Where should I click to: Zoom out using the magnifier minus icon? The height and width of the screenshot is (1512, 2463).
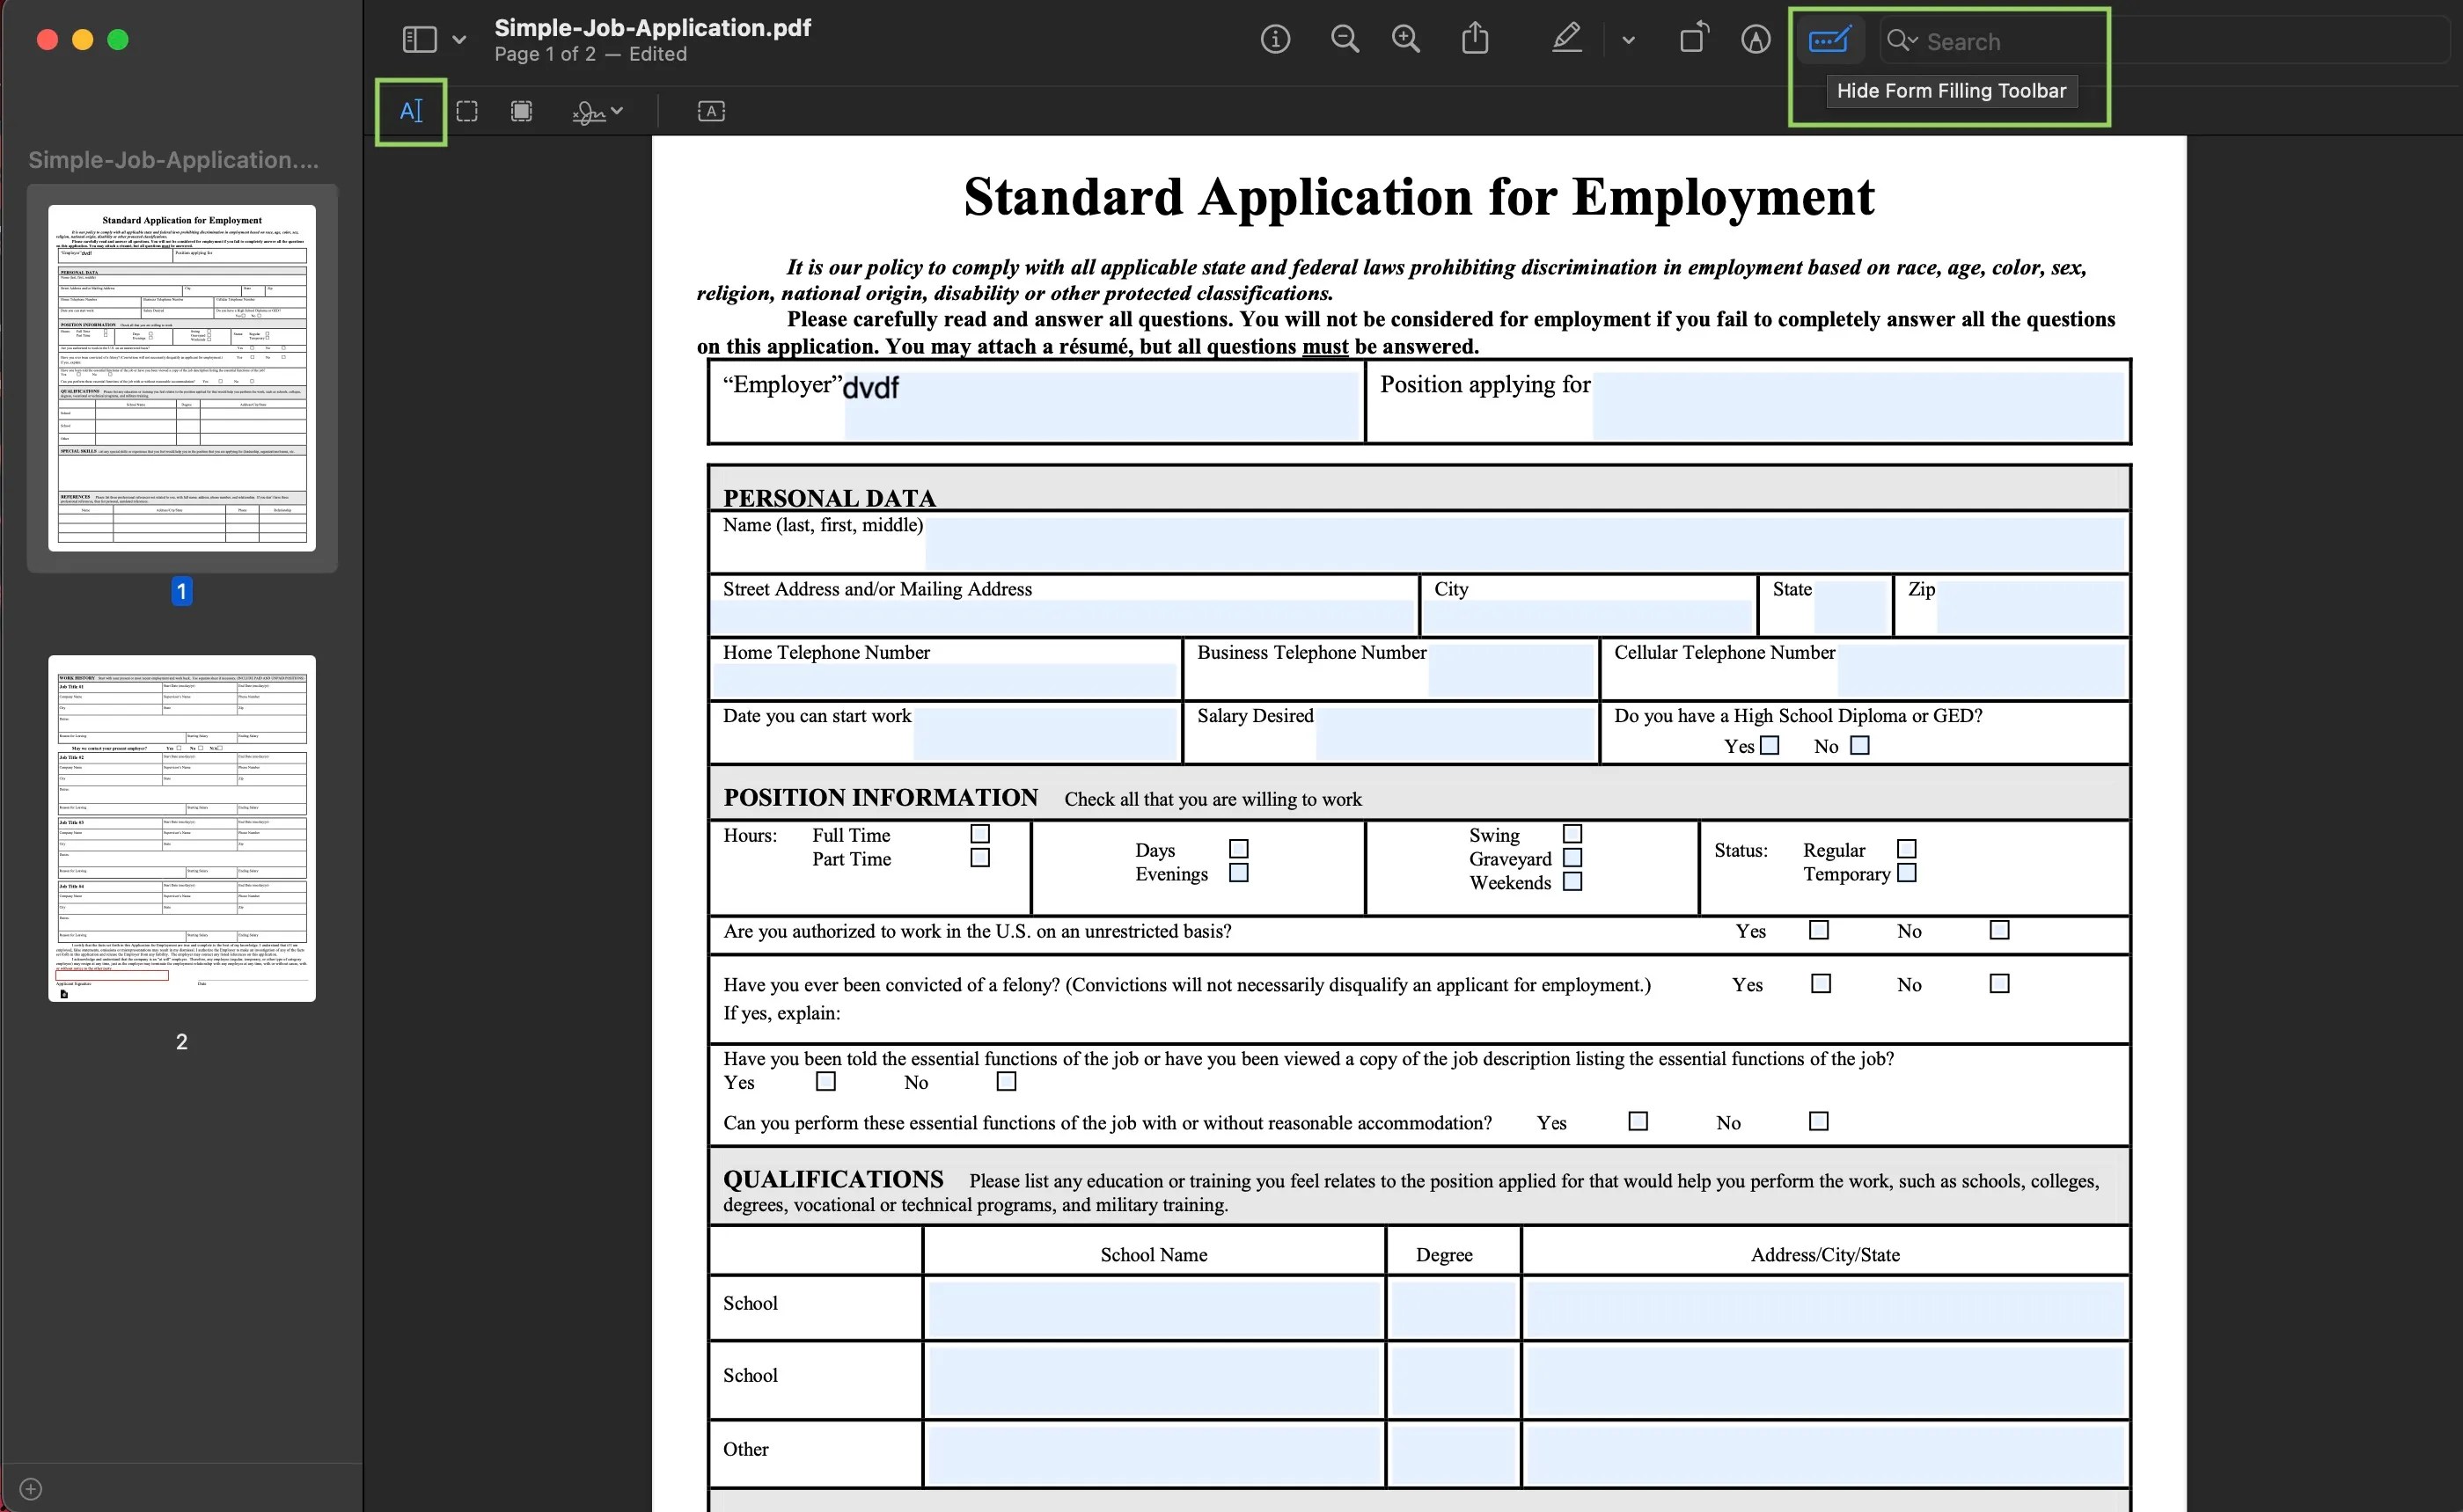click(x=1345, y=40)
